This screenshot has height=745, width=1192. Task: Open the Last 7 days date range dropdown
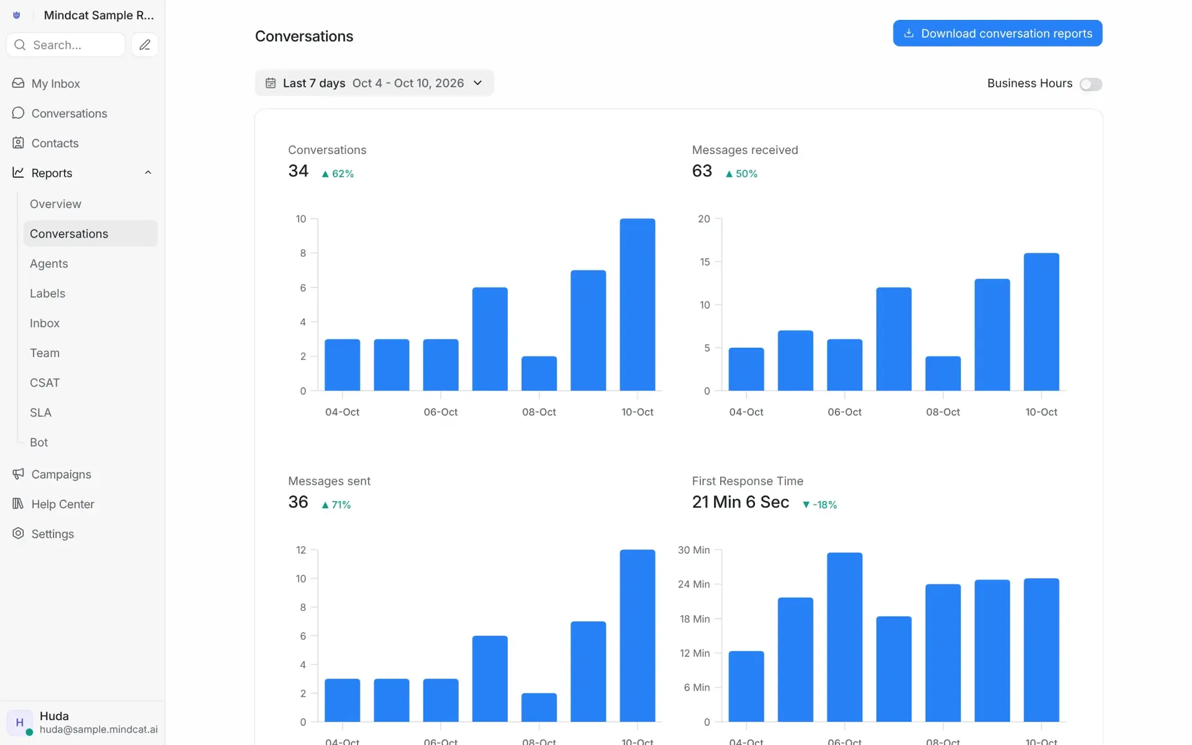coord(374,83)
